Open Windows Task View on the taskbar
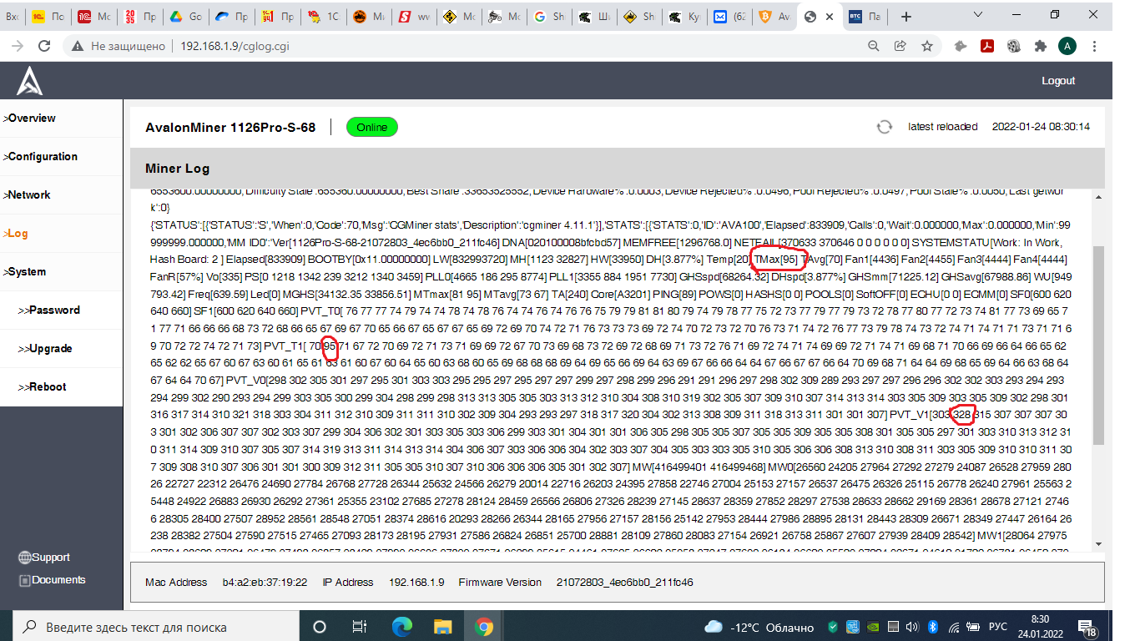Image resolution: width=1140 pixels, height=641 pixels. [359, 627]
